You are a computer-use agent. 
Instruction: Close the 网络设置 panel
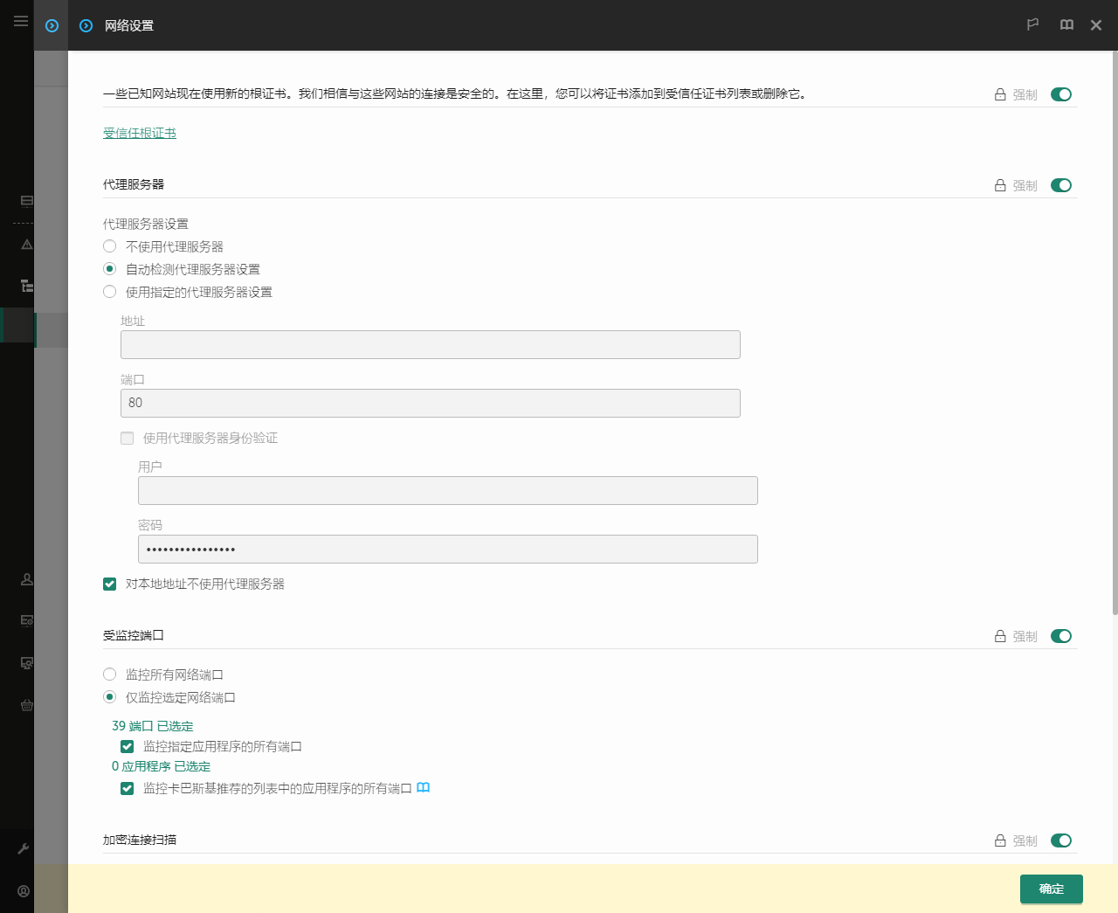click(x=1096, y=25)
